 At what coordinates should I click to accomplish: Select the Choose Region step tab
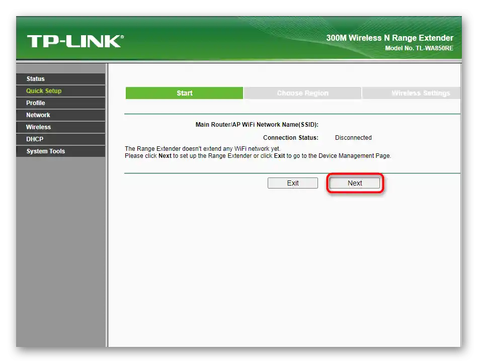[x=303, y=93]
